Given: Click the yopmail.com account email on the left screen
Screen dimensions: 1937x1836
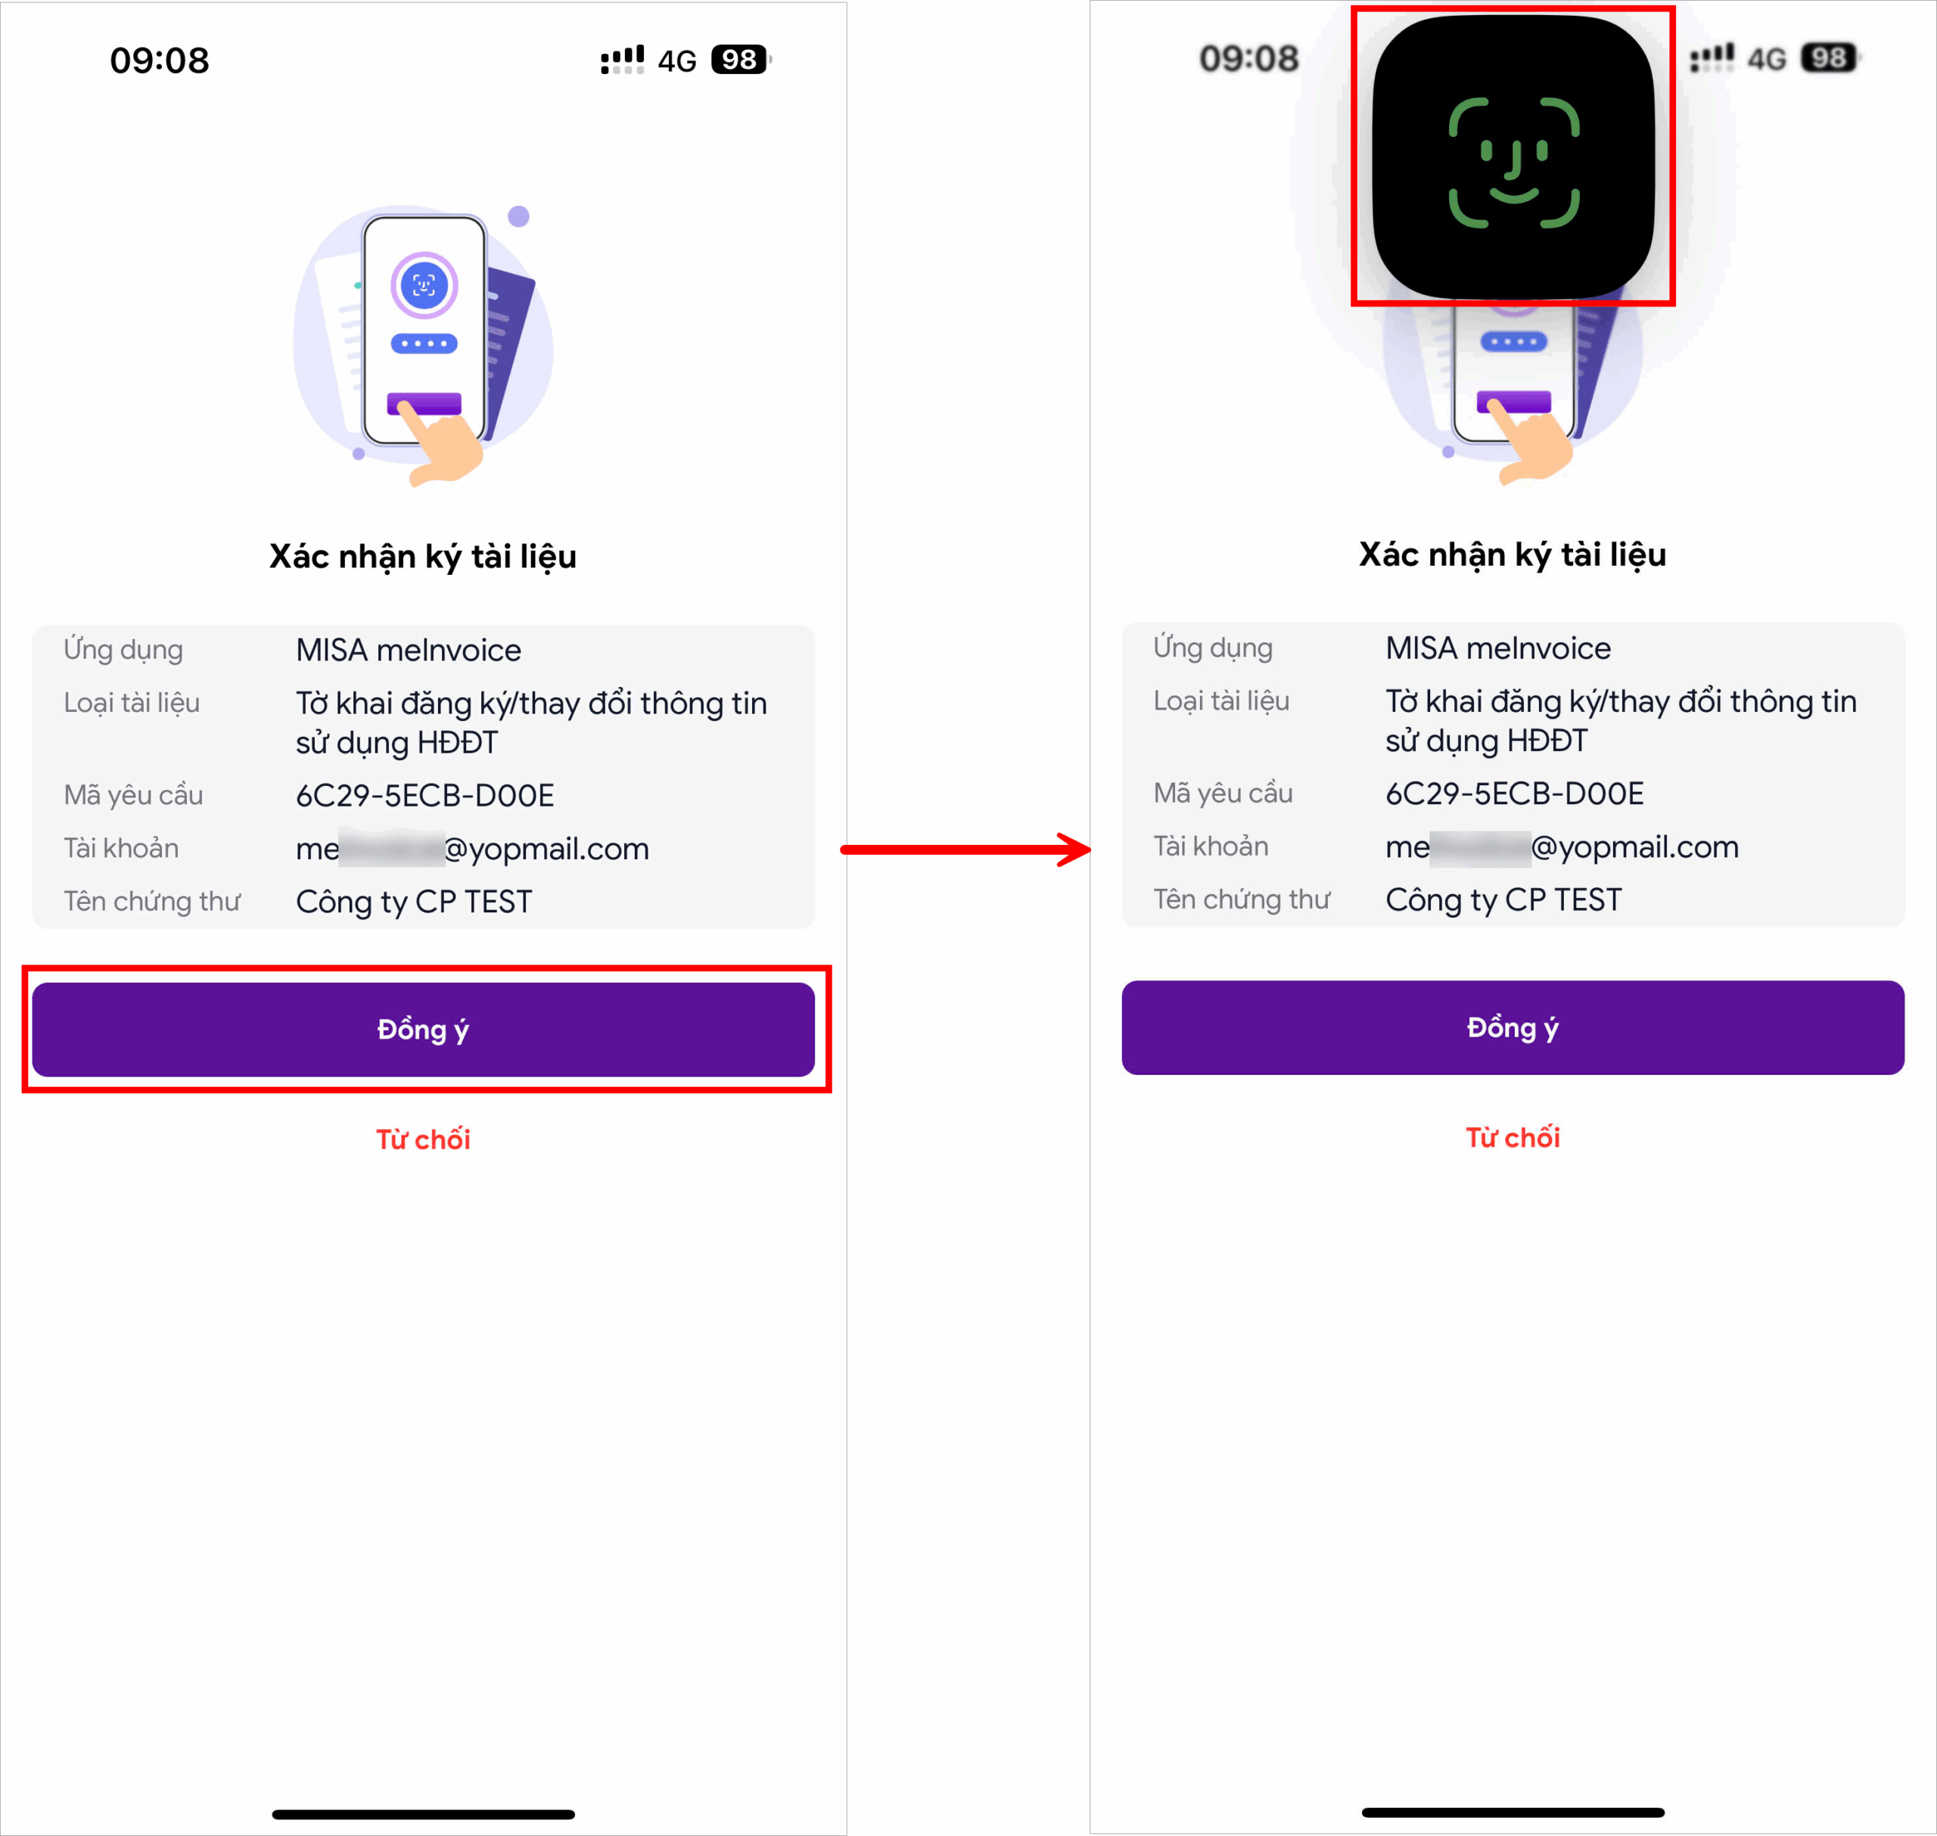Looking at the screenshot, I should click(472, 849).
